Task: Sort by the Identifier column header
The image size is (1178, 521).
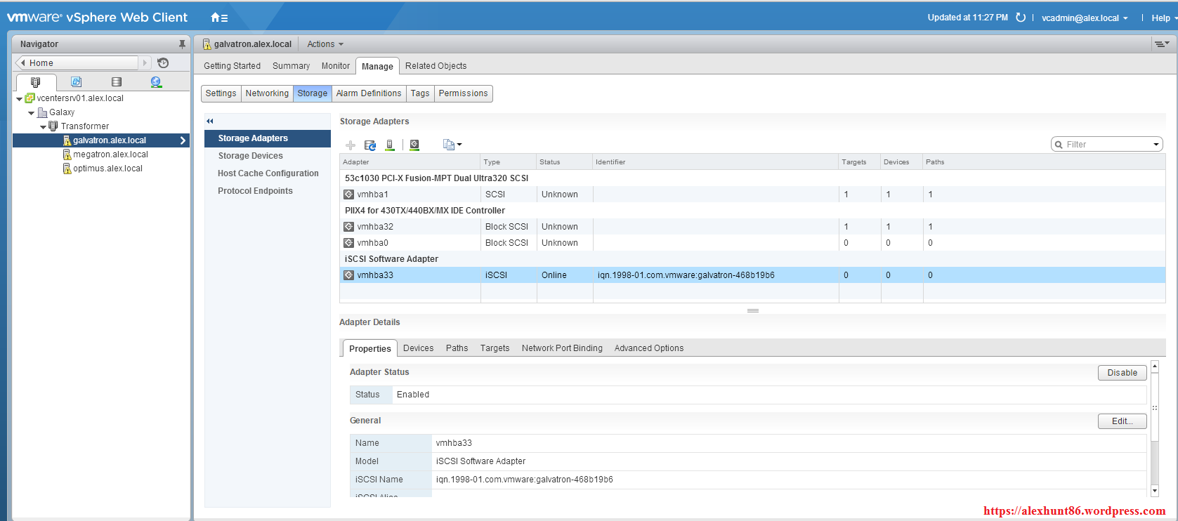Action: click(716, 162)
